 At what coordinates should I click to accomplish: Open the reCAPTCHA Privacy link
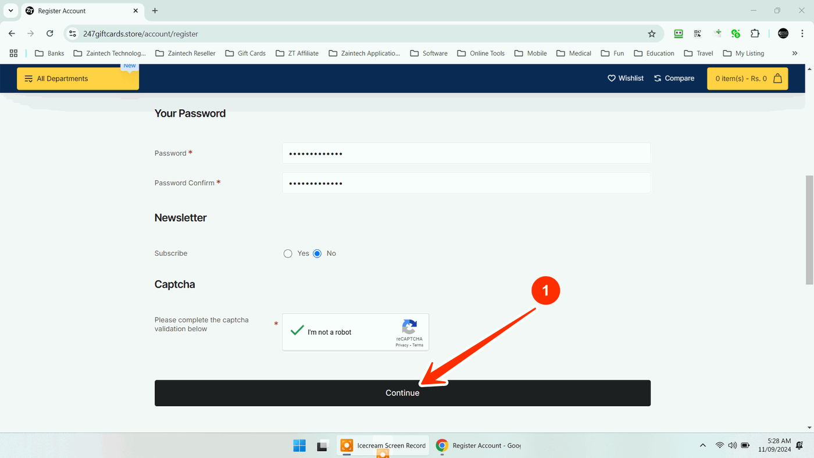[x=402, y=345]
